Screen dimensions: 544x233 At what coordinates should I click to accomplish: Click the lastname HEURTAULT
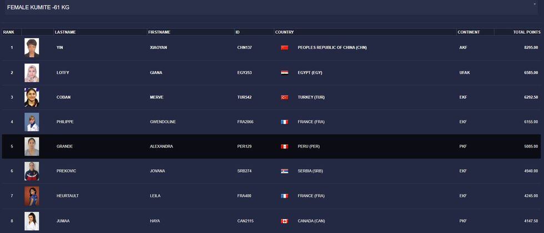pyautogui.click(x=68, y=196)
